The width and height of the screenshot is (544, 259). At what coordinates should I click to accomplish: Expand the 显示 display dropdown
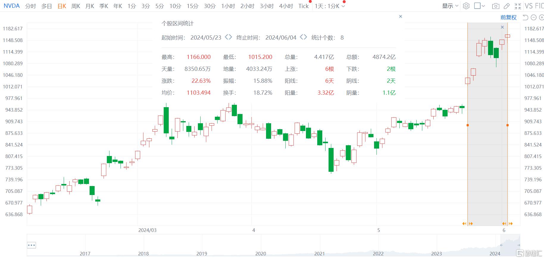pyautogui.click(x=450, y=6)
